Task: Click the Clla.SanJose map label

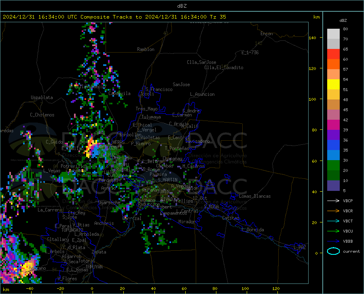Action: [x=201, y=62]
